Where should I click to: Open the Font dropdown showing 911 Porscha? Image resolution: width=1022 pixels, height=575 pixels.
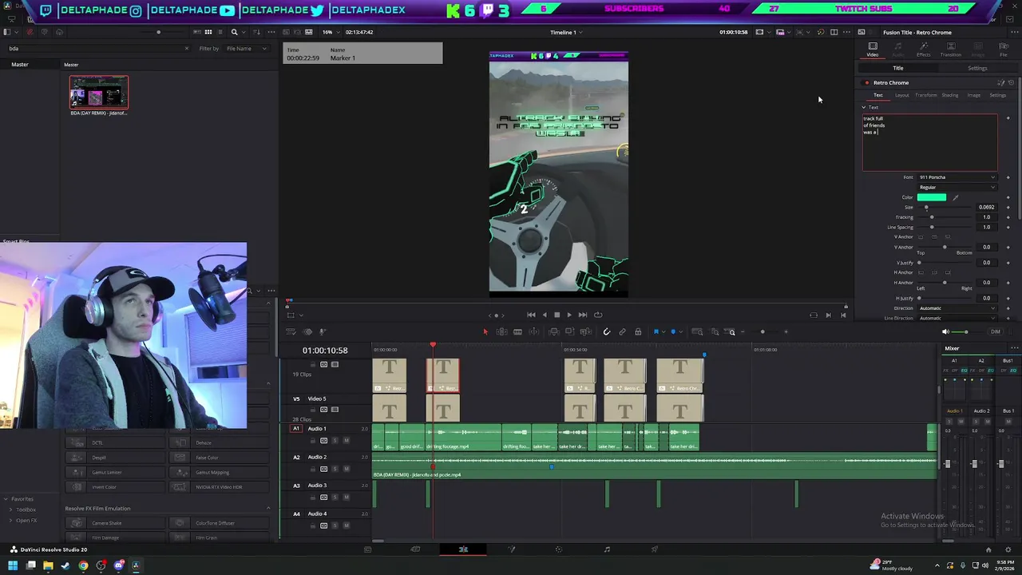pos(957,177)
